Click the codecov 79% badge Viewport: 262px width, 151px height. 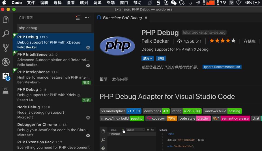161,118
